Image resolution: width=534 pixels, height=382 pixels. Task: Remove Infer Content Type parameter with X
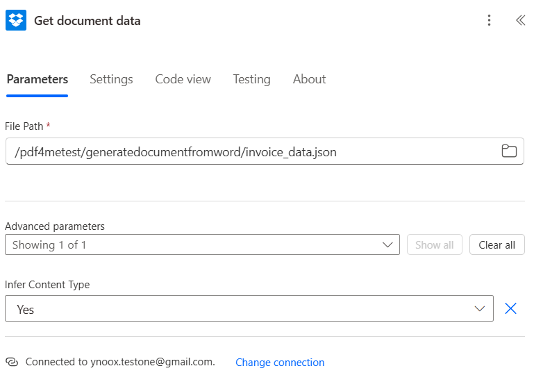point(510,308)
